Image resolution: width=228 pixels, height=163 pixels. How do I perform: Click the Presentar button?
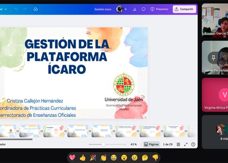160,9
